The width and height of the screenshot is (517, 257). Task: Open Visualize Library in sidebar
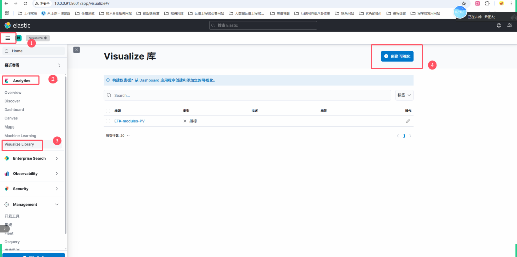pos(19,144)
